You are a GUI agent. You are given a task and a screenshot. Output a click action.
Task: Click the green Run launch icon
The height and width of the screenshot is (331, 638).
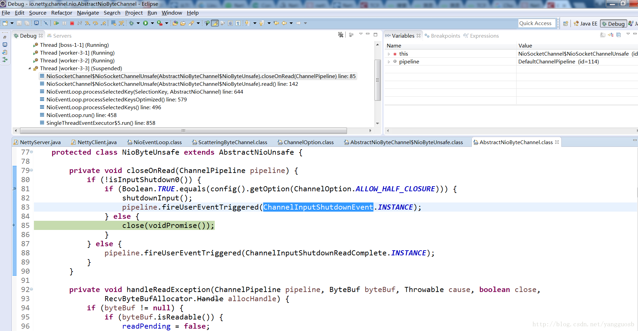(146, 23)
